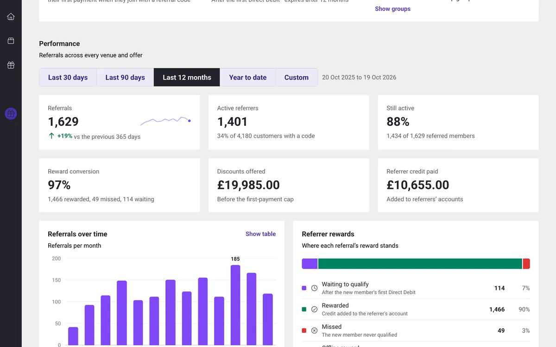Viewport: 556px width, 347px height.
Task: Click the check-circle icon beside Rewarded
Action: [x=314, y=309]
